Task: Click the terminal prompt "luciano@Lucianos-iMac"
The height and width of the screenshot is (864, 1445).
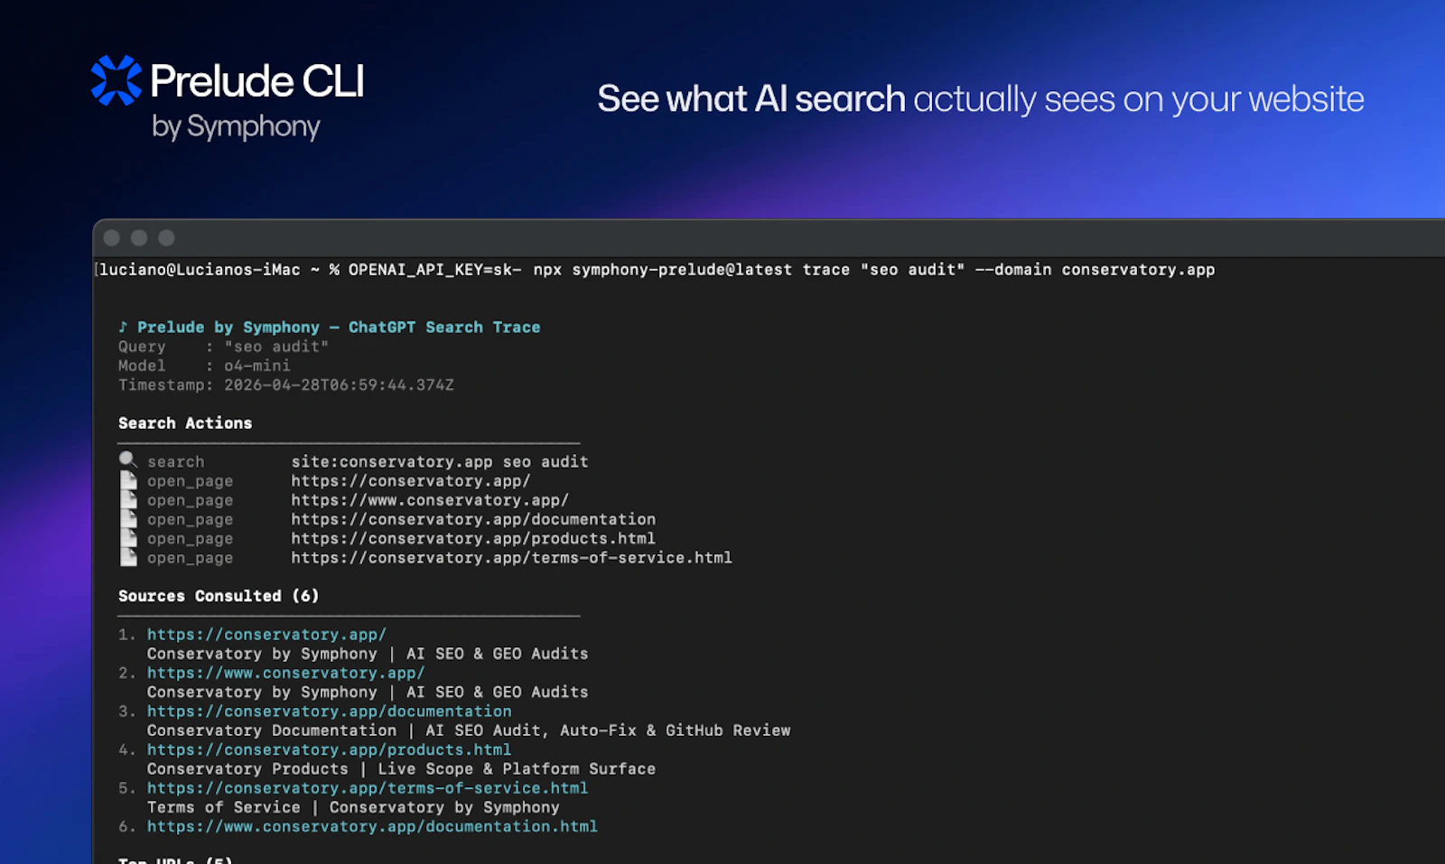Action: [x=200, y=269]
